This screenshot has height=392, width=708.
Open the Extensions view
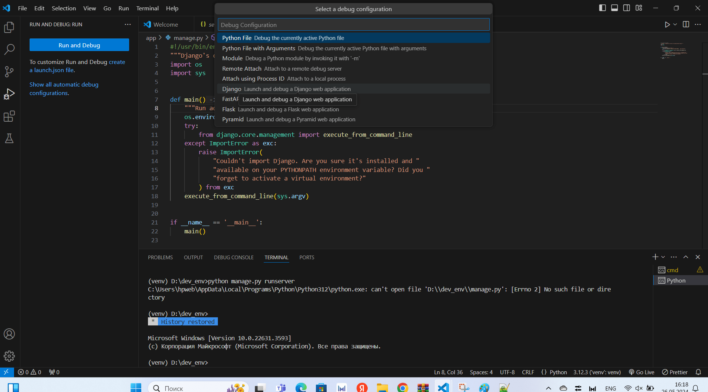pos(9,116)
